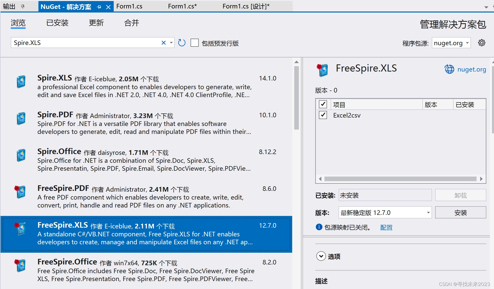The image size is (494, 289).
Task: Switch to the 已安装 tab
Action: coord(57,23)
